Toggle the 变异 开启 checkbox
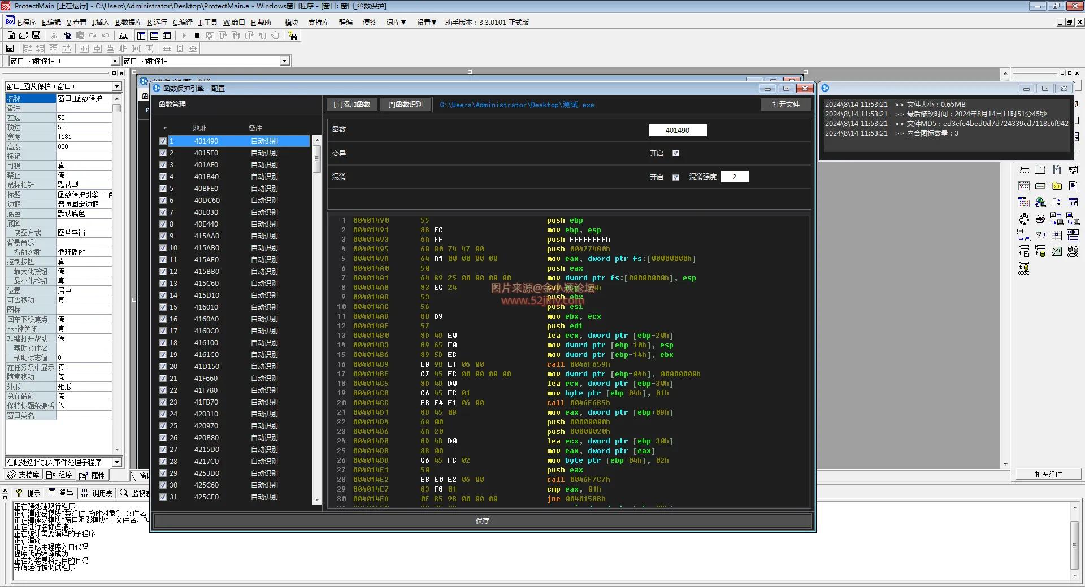 pos(676,153)
